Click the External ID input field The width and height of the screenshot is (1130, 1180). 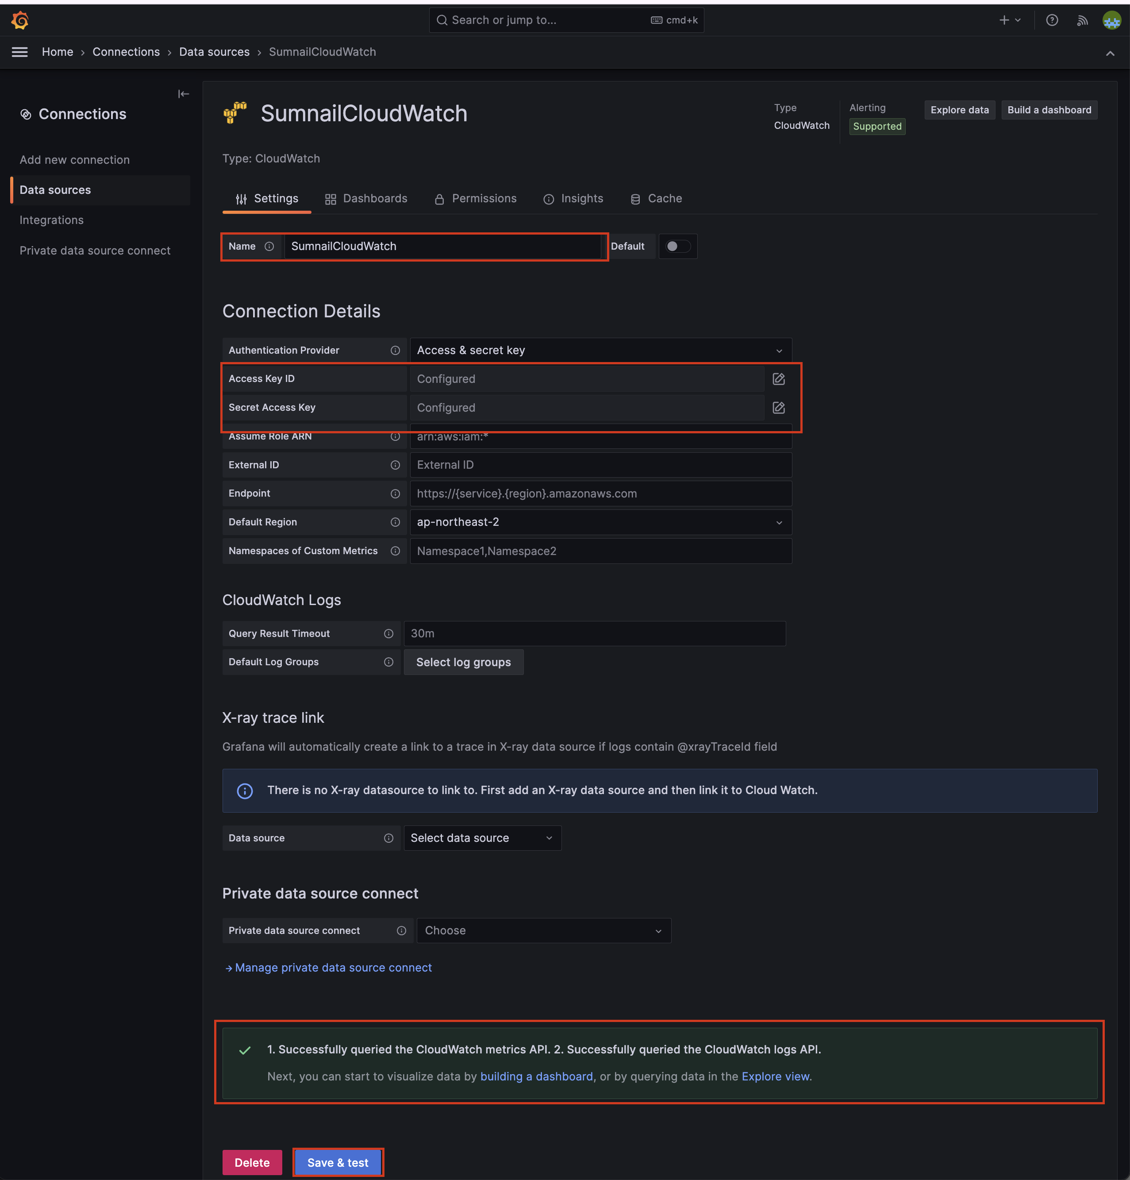[x=600, y=465]
